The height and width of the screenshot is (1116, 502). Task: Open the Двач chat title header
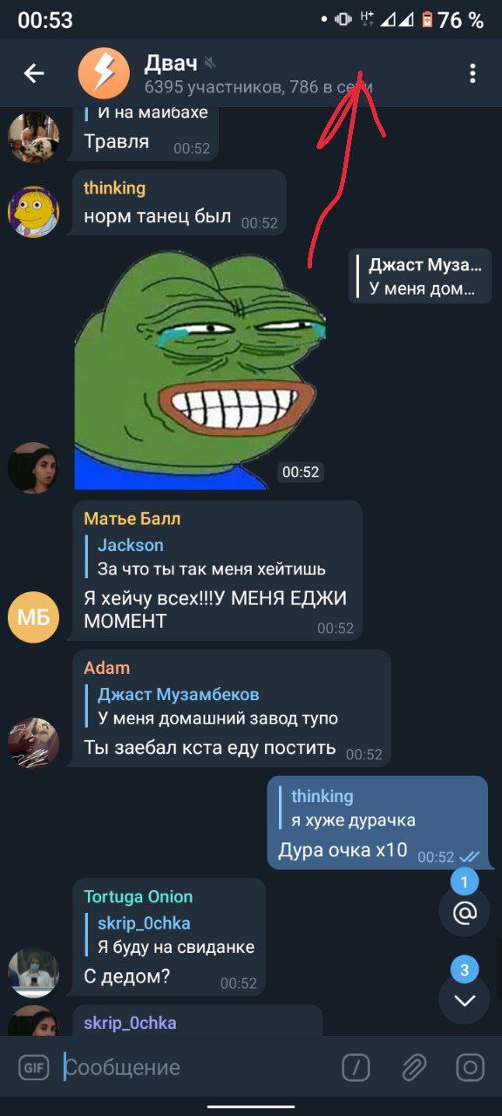pos(259,73)
